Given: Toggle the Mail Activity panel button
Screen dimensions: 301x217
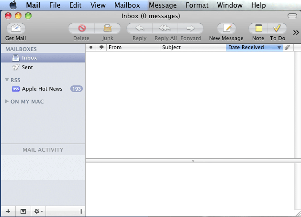Looking at the screenshot, I should point(23,211).
